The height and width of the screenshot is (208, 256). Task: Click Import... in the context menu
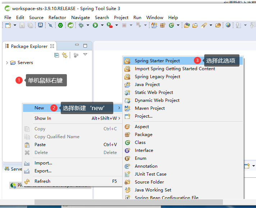coord(73,163)
